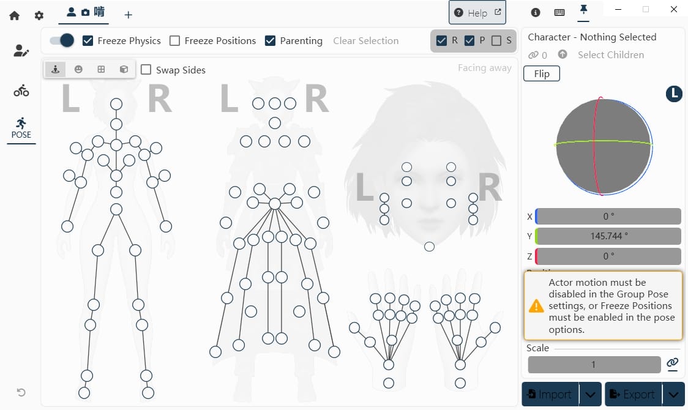
Task: Select the chin bone on face
Action: pos(430,247)
